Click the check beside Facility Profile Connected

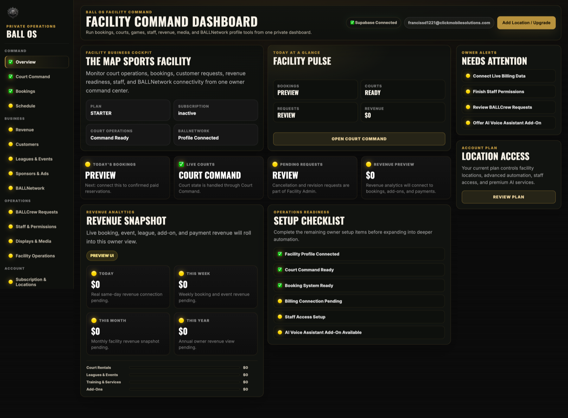[x=280, y=254]
